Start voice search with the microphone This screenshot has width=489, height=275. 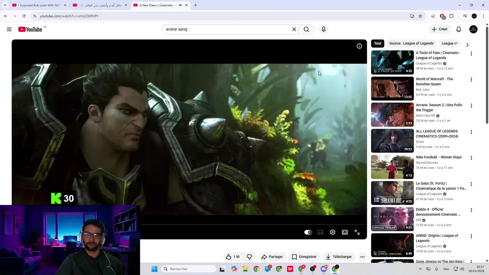pyautogui.click(x=324, y=29)
